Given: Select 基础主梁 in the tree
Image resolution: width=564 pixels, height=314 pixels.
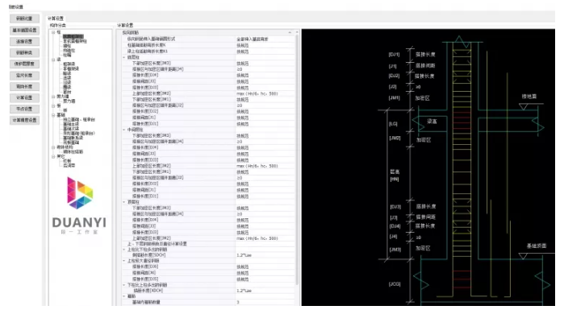Looking at the screenshot, I should click(71, 124).
